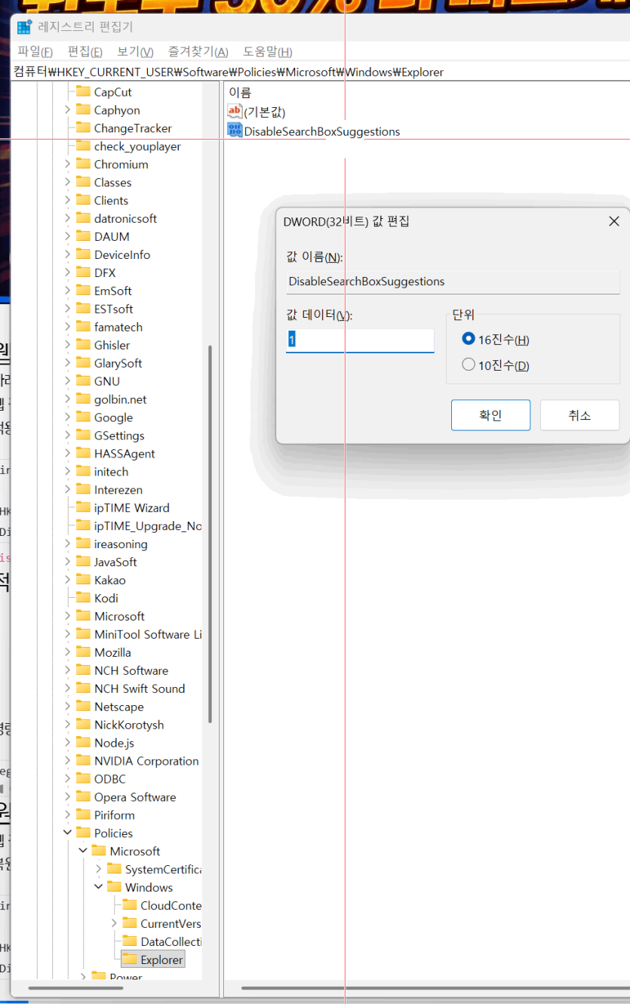Click the NVIDIA Corporation folder icon
The width and height of the screenshot is (630, 1004).
click(x=84, y=761)
